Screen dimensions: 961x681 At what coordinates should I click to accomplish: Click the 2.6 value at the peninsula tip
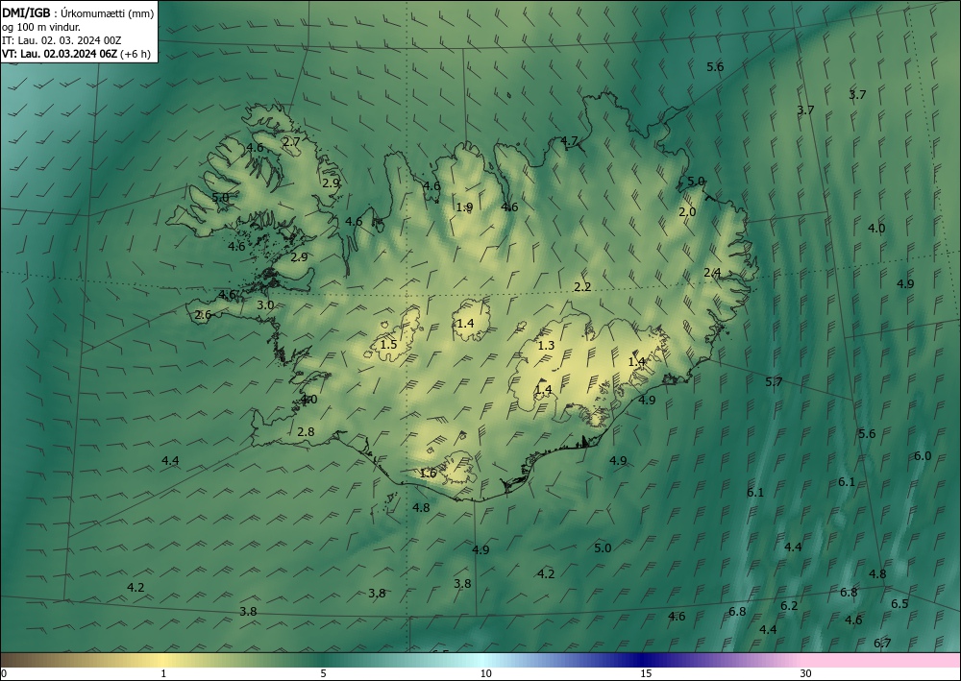click(x=203, y=315)
